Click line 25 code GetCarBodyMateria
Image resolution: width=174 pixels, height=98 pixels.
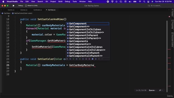[82, 65]
